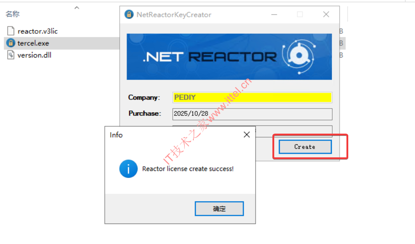Confirm the dialog with 确定 button
Viewport: 415px width, 244px height.
point(219,208)
